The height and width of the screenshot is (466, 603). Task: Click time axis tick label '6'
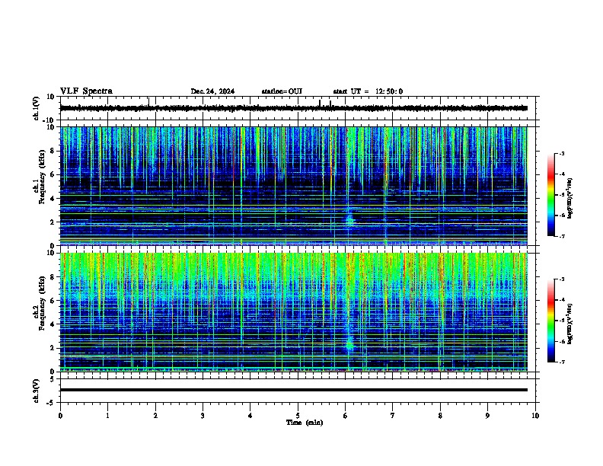click(346, 416)
